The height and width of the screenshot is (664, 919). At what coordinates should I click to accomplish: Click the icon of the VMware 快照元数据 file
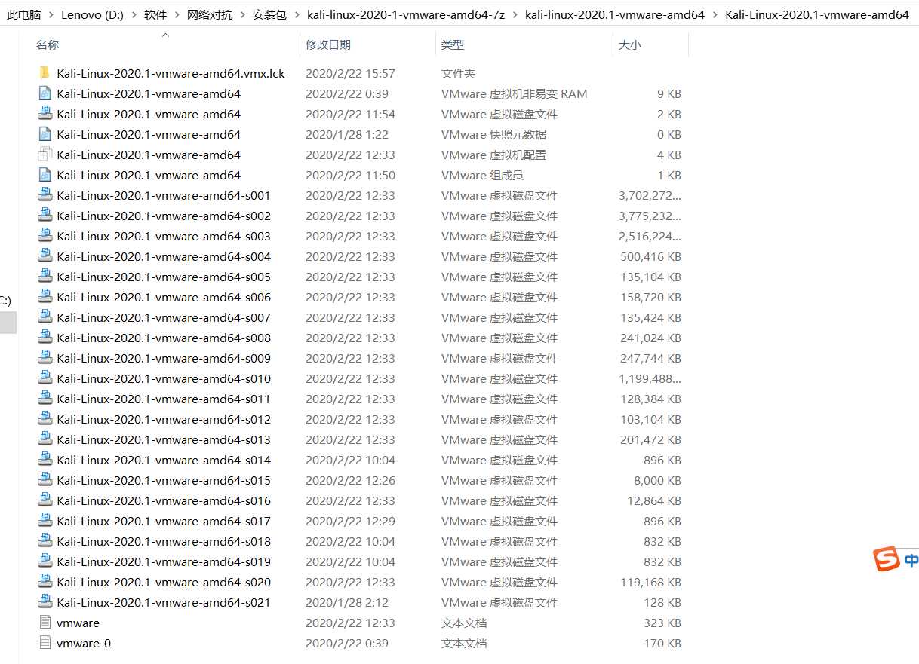coord(45,134)
